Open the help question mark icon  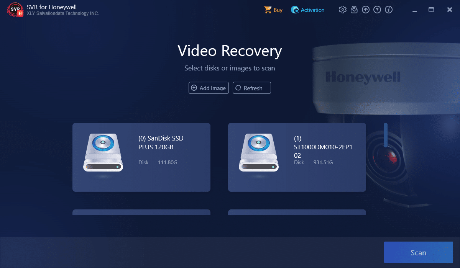(377, 10)
